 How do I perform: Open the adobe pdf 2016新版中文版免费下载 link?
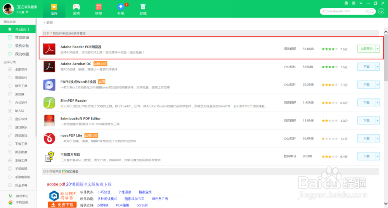coord(79,184)
